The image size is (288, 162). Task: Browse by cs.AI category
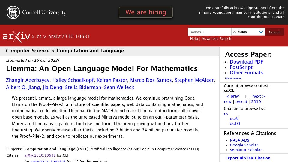click(234, 119)
